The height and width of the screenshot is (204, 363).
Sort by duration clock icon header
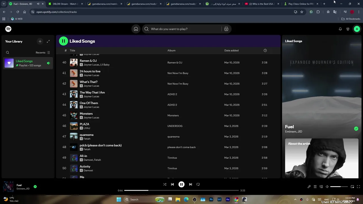click(x=265, y=50)
